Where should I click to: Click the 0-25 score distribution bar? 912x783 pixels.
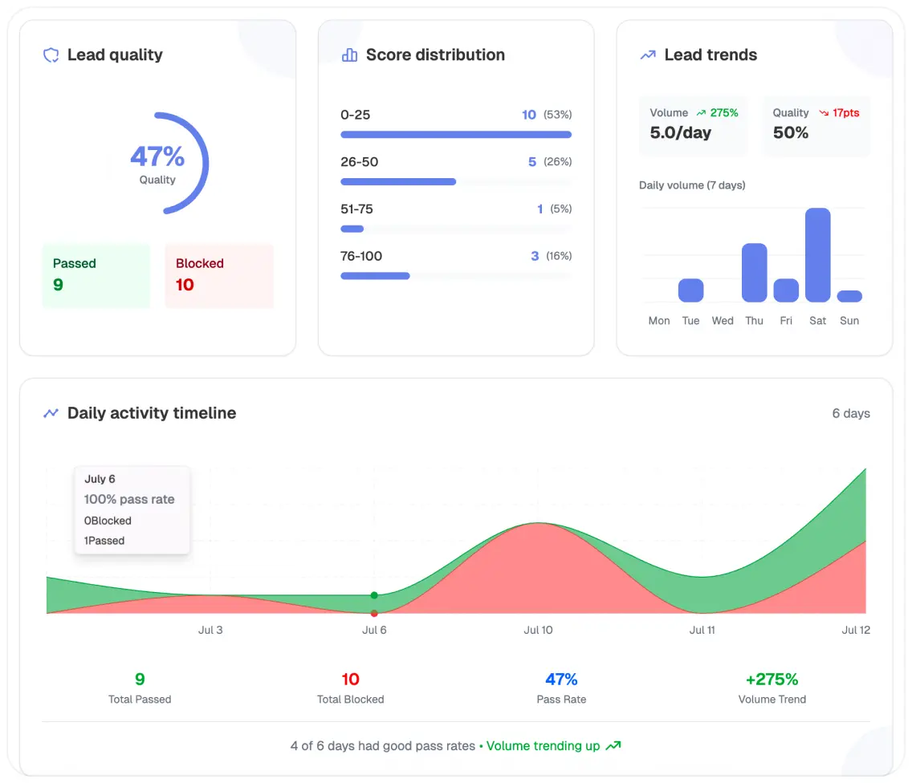(x=456, y=135)
